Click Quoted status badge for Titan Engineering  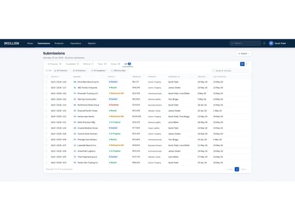(x=113, y=157)
